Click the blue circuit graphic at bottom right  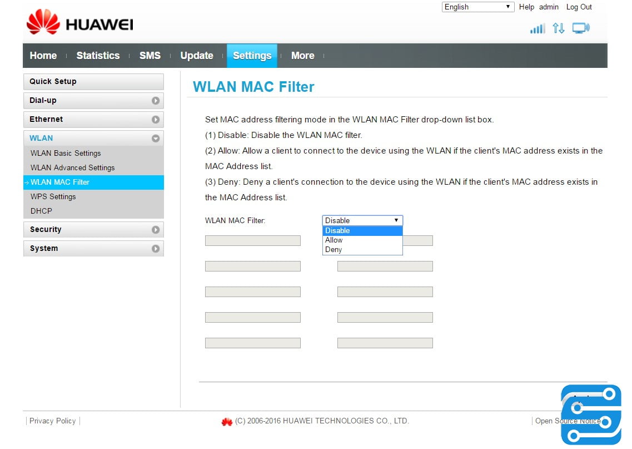pyautogui.click(x=590, y=415)
